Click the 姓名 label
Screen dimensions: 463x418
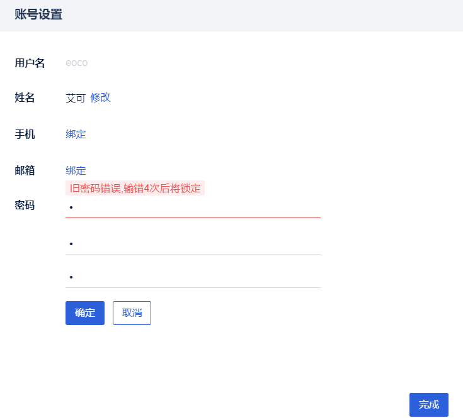click(x=25, y=97)
